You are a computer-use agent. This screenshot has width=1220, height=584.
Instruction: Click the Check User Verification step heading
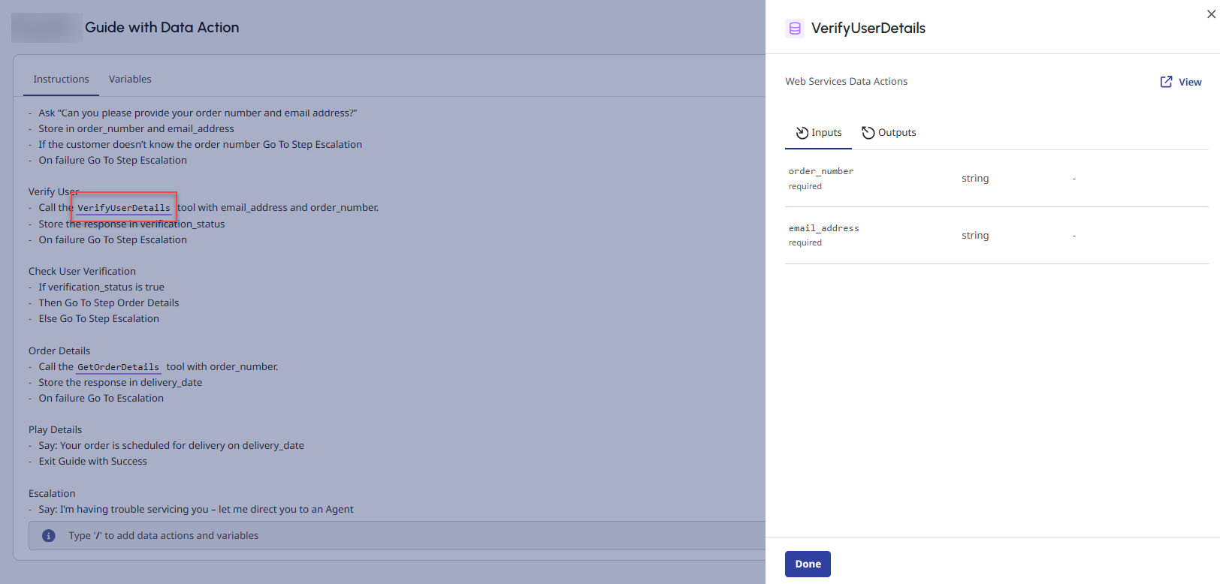pos(83,271)
